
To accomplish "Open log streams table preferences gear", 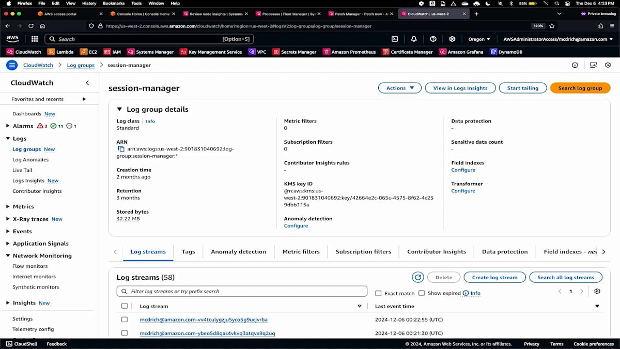I will (597, 292).
